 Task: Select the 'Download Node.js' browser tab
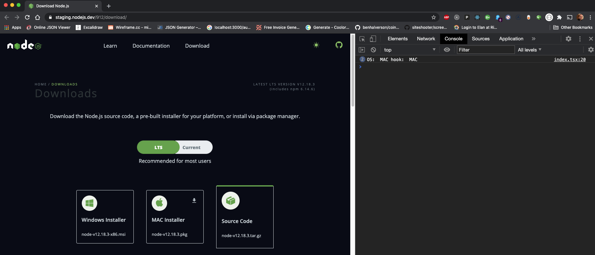pos(63,6)
